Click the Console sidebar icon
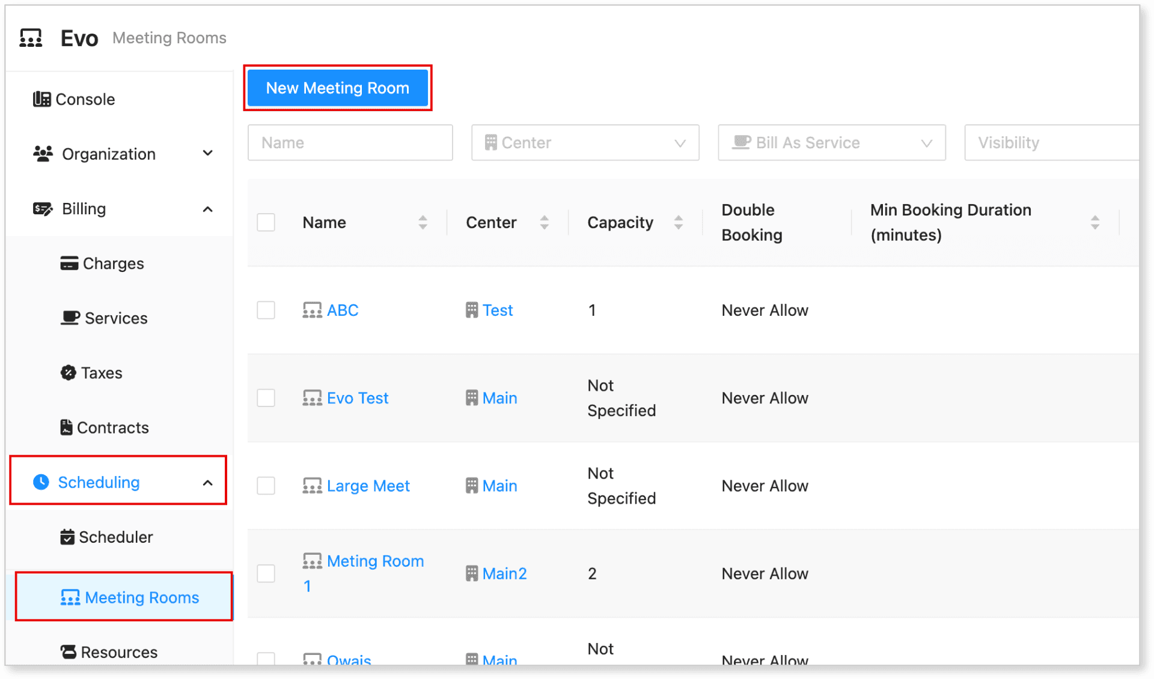Image resolution: width=1154 pixels, height=679 pixels. point(41,99)
